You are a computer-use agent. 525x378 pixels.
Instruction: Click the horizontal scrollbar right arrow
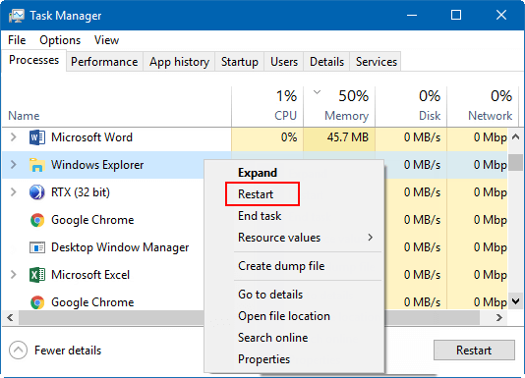pyautogui.click(x=498, y=317)
